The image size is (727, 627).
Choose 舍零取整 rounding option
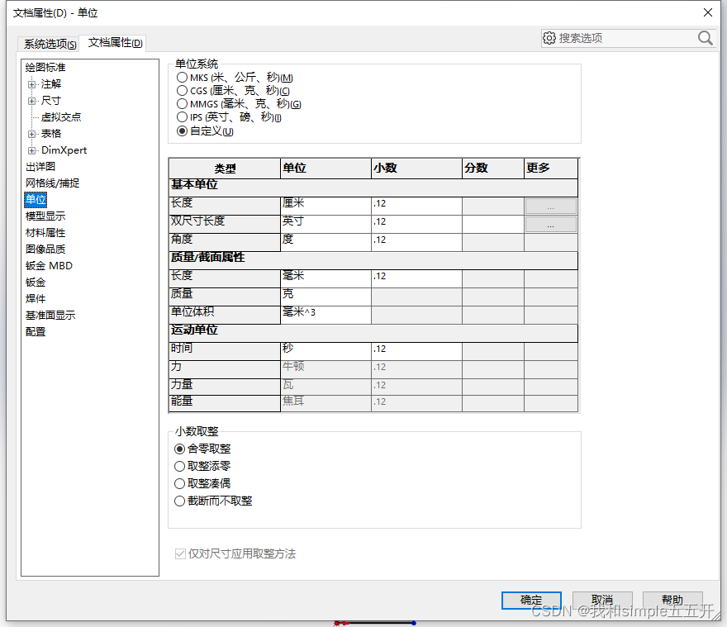[179, 449]
